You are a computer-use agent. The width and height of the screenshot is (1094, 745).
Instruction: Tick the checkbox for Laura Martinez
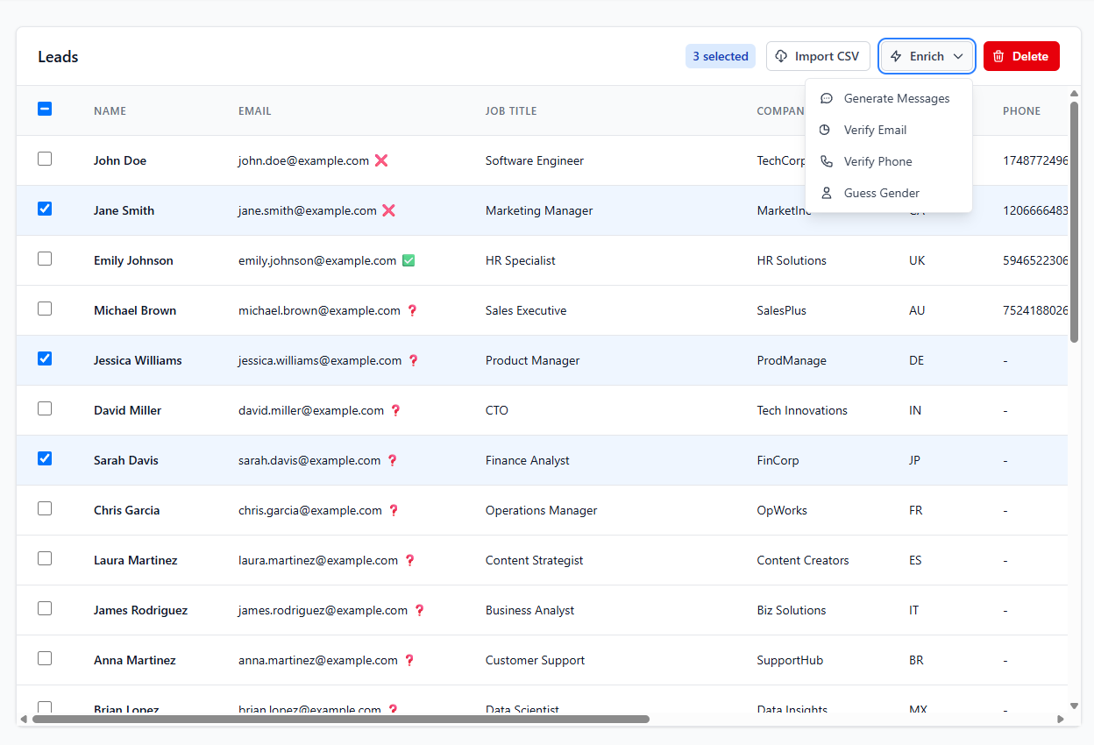(45, 558)
